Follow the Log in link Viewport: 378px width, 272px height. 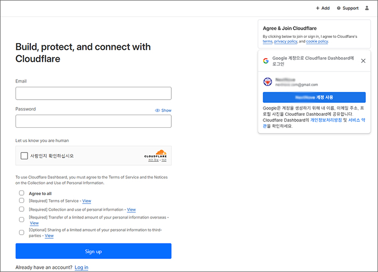pyautogui.click(x=82, y=267)
